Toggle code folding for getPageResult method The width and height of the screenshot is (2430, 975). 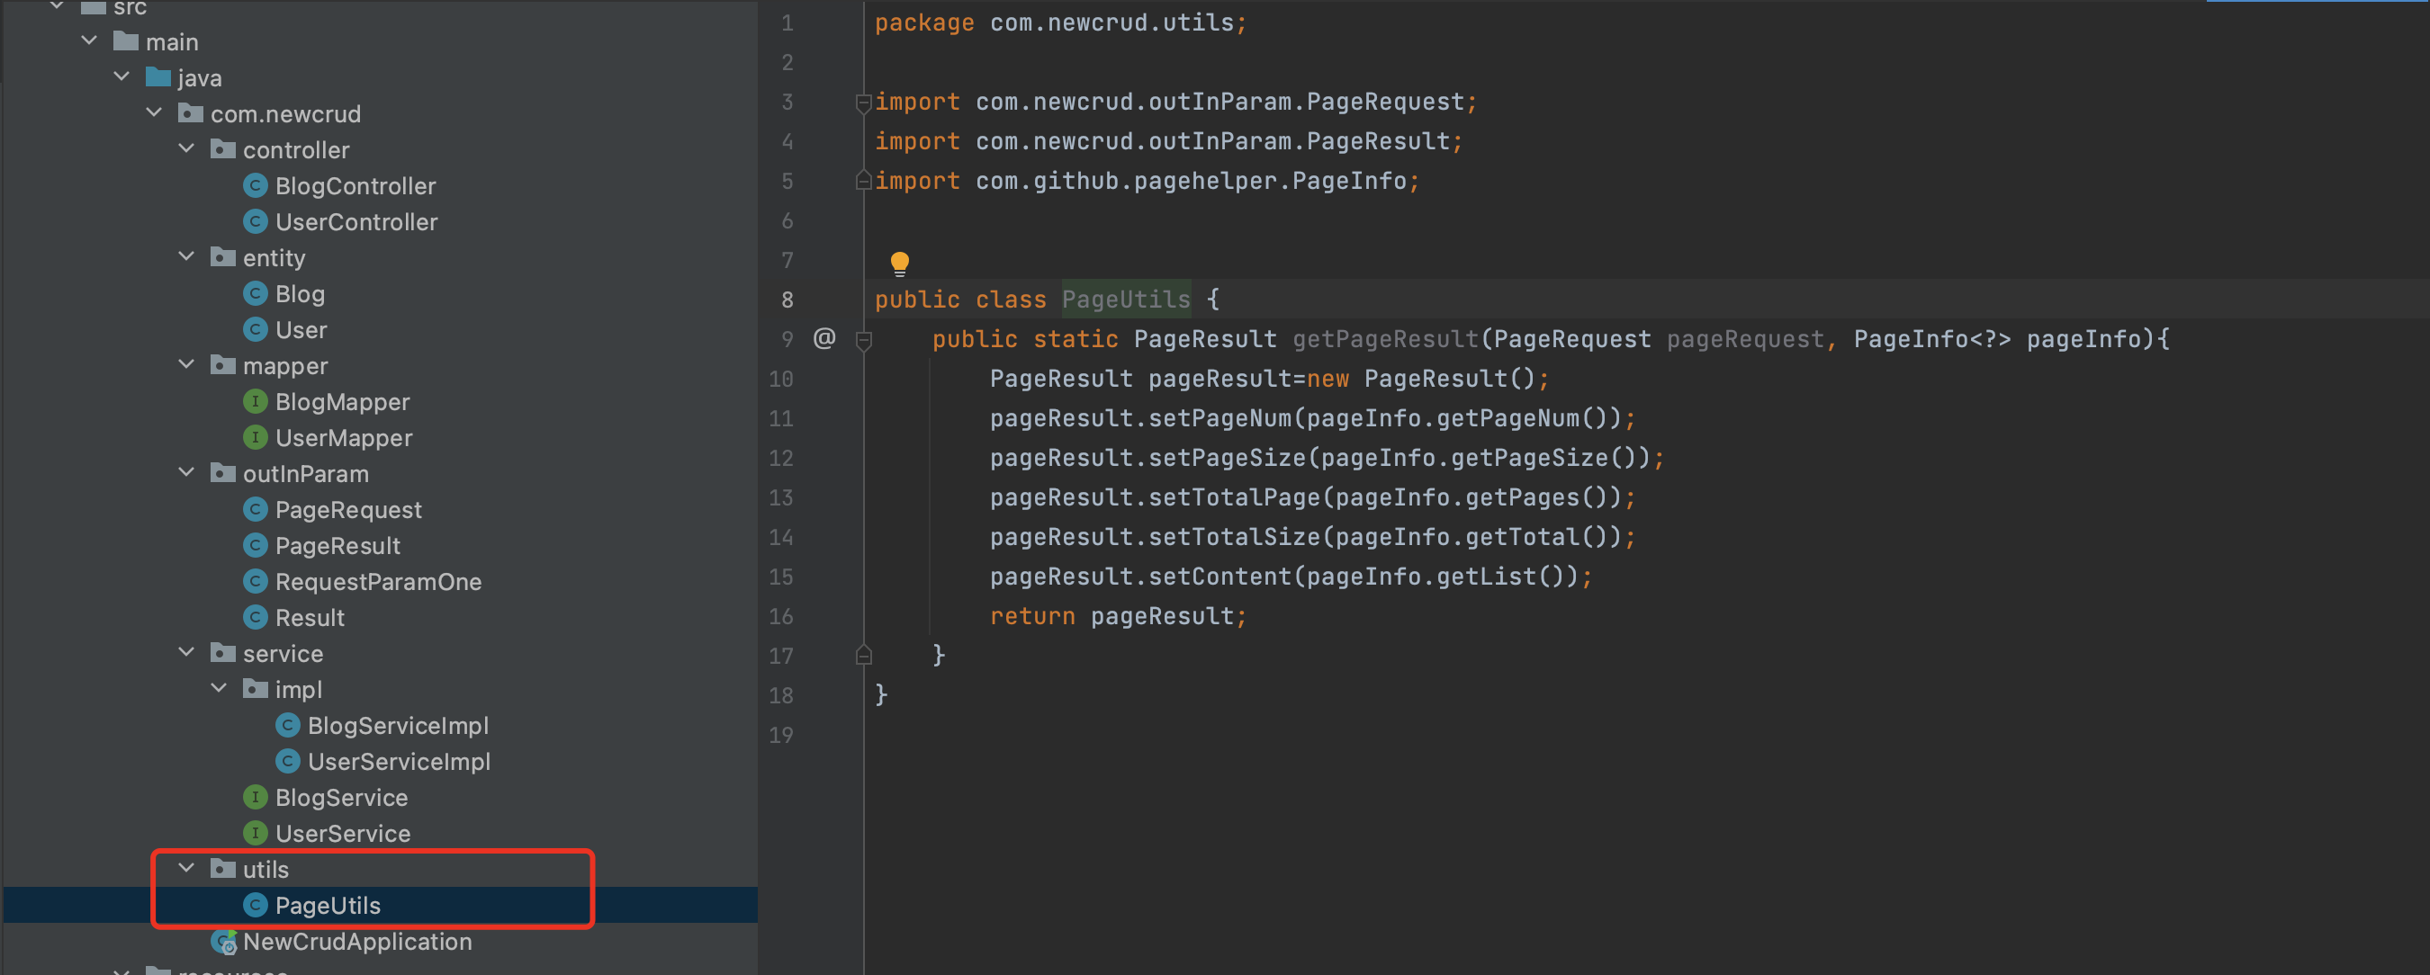coord(863,339)
